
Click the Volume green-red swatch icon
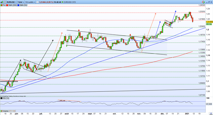pos(1,111)
